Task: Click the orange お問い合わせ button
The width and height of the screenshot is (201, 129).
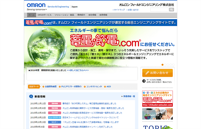Action: click(x=157, y=73)
